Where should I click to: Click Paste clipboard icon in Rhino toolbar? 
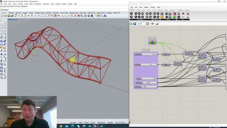point(25,16)
